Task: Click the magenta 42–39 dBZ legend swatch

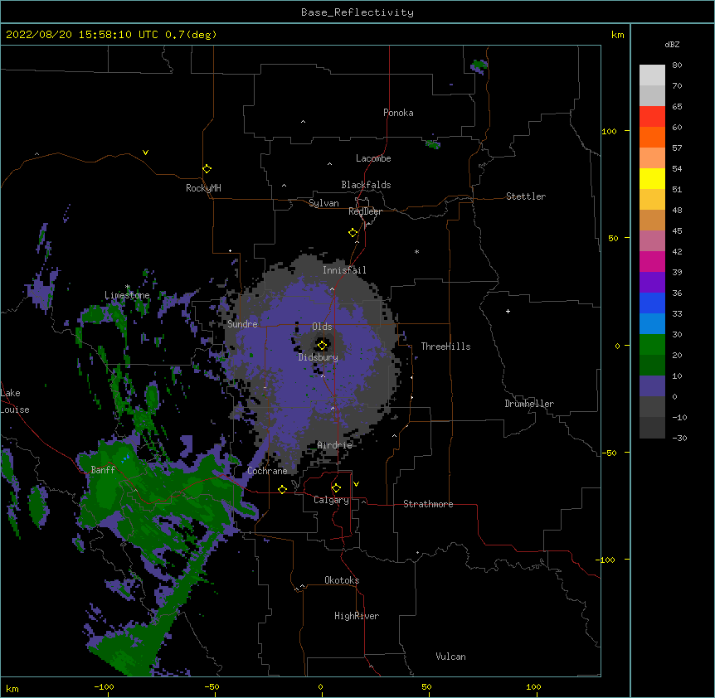Action: pyautogui.click(x=652, y=261)
